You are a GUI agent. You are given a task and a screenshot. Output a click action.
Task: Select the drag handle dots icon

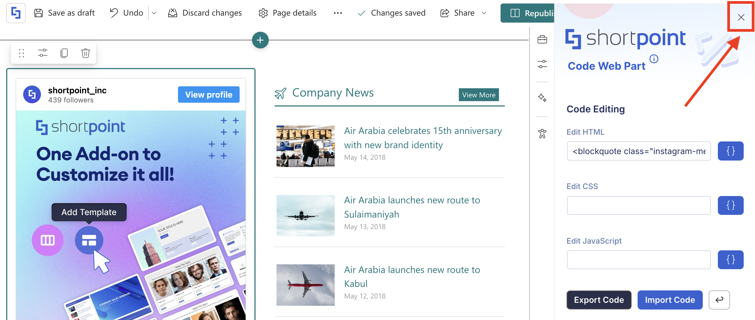[21, 53]
